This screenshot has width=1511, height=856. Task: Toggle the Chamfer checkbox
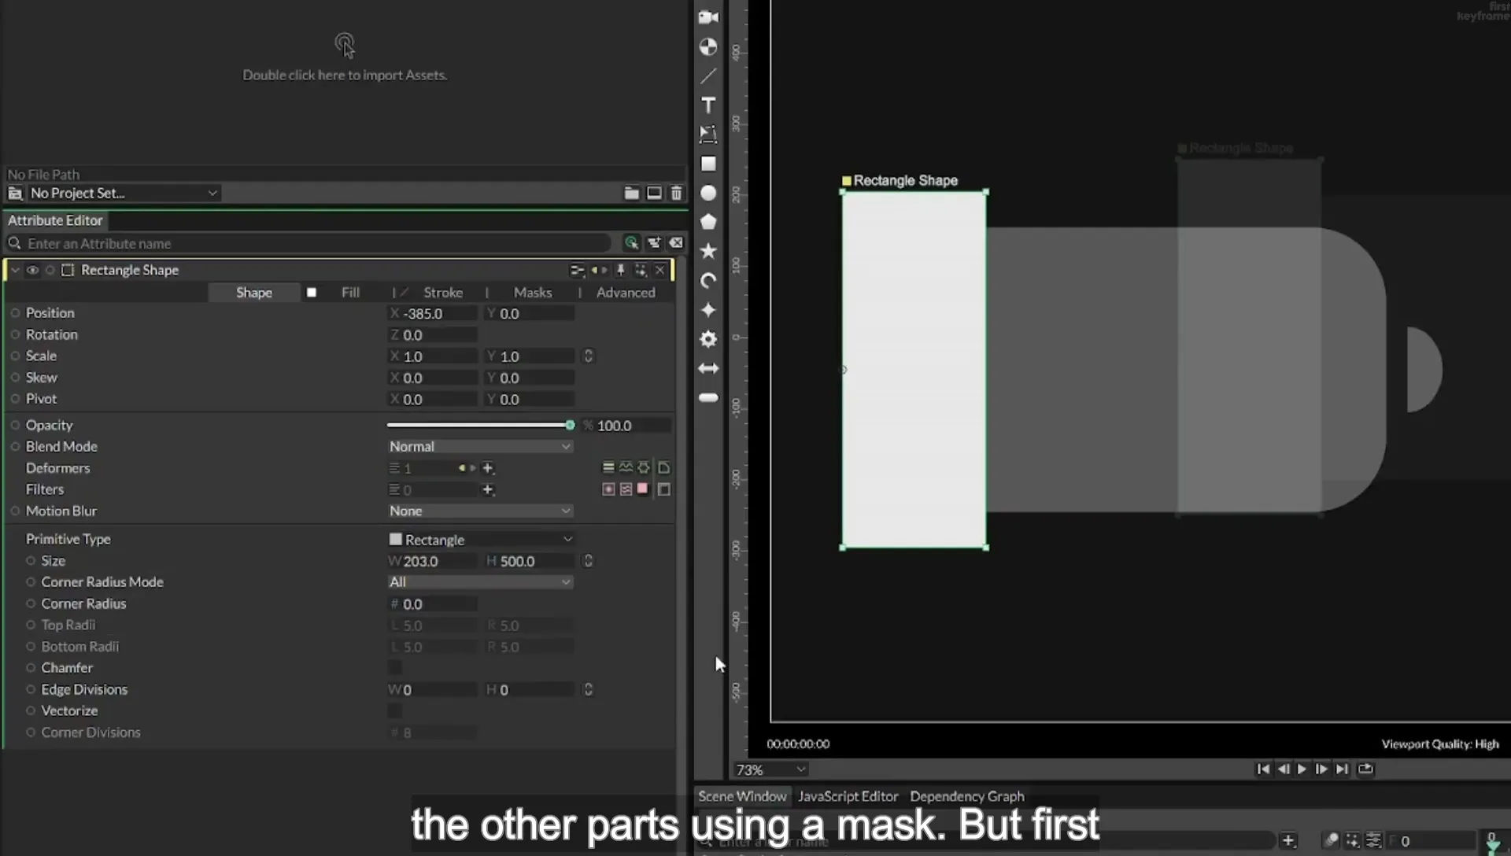pos(395,668)
